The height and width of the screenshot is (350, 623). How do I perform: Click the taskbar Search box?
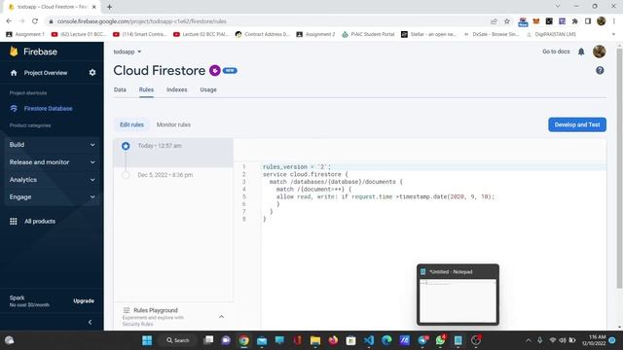(x=177, y=340)
